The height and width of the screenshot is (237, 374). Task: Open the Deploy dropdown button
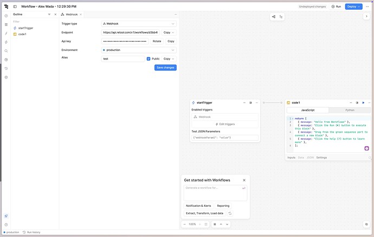point(354,6)
